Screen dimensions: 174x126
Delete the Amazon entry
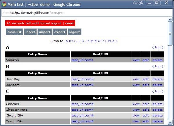click(157, 60)
